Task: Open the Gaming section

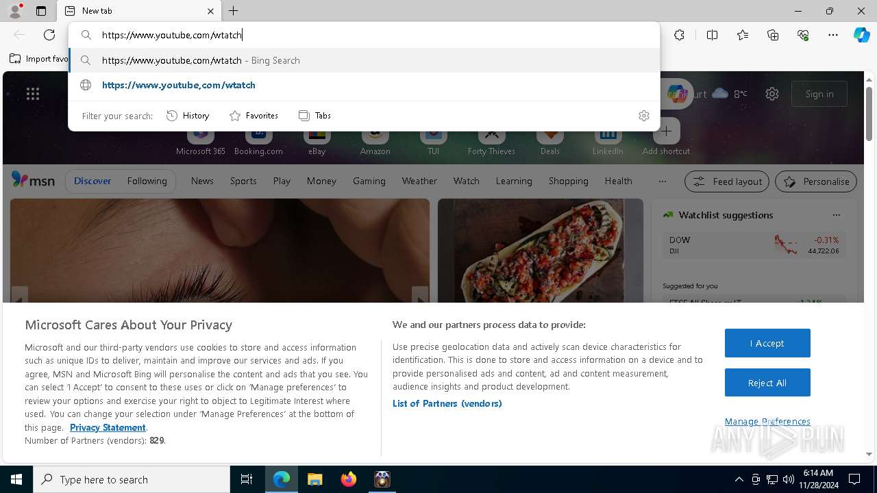Action: pos(369,181)
